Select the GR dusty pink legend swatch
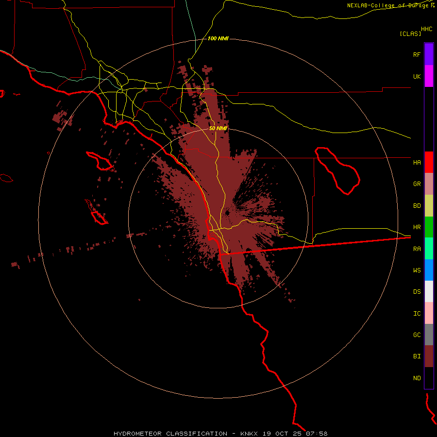437x437 pixels. pyautogui.click(x=429, y=184)
